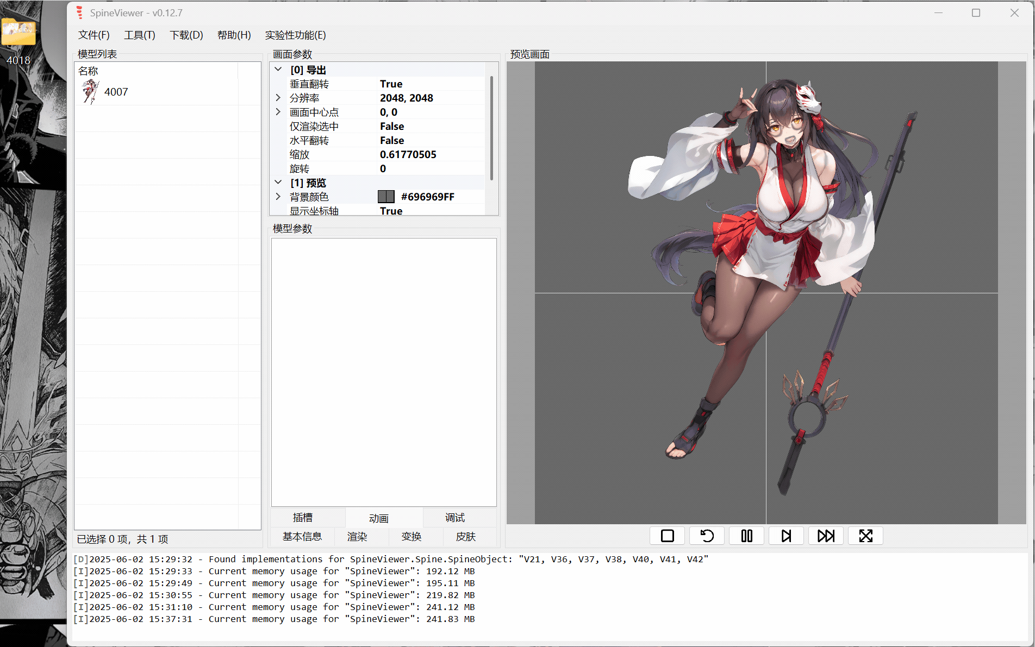Image resolution: width=1035 pixels, height=647 pixels.
Task: Switch to the 动画 tab
Action: (379, 518)
